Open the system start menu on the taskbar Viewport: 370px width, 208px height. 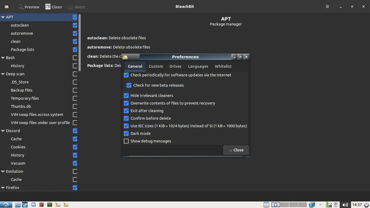point(6,205)
